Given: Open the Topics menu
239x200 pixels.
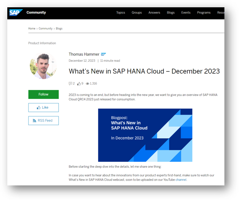Looking at the screenshot, I should click(121, 12).
